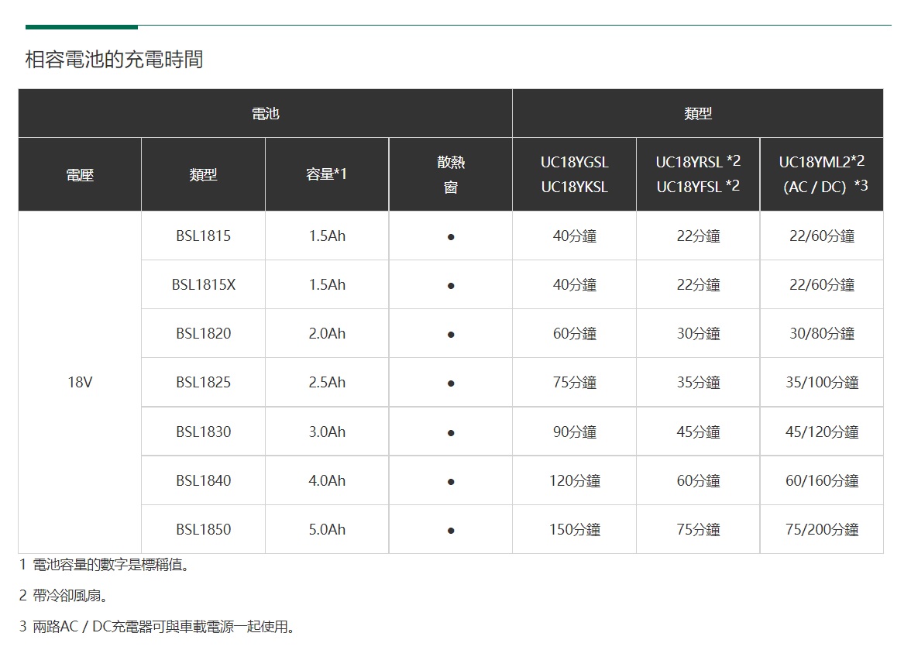Select the 35/100分鐘 charging time cell

(x=821, y=383)
